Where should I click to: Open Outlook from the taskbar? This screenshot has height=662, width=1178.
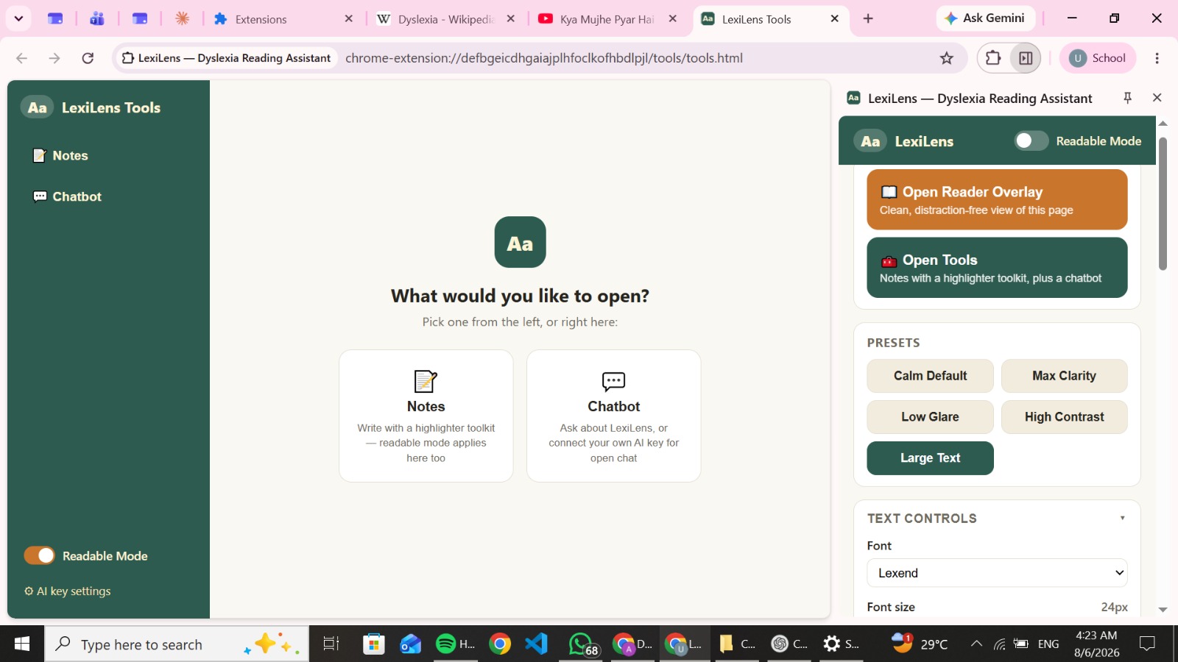411,644
